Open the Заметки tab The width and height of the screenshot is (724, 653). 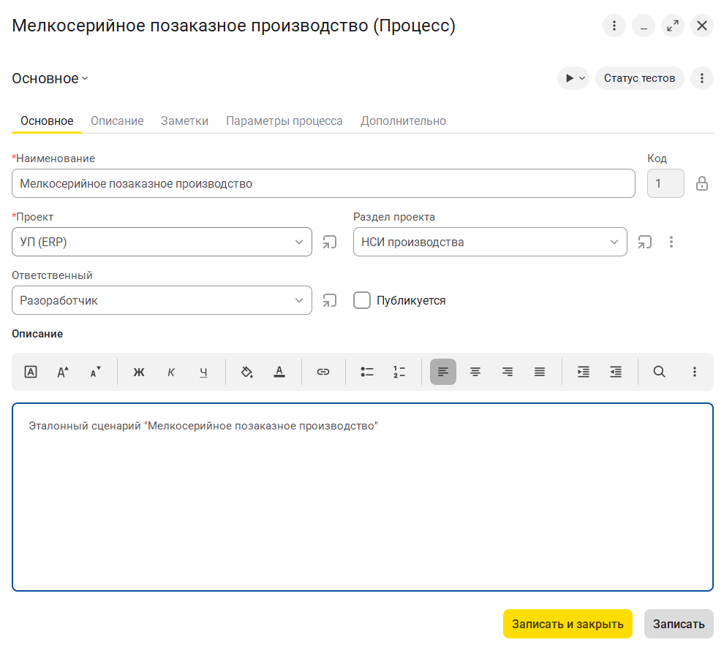184,121
